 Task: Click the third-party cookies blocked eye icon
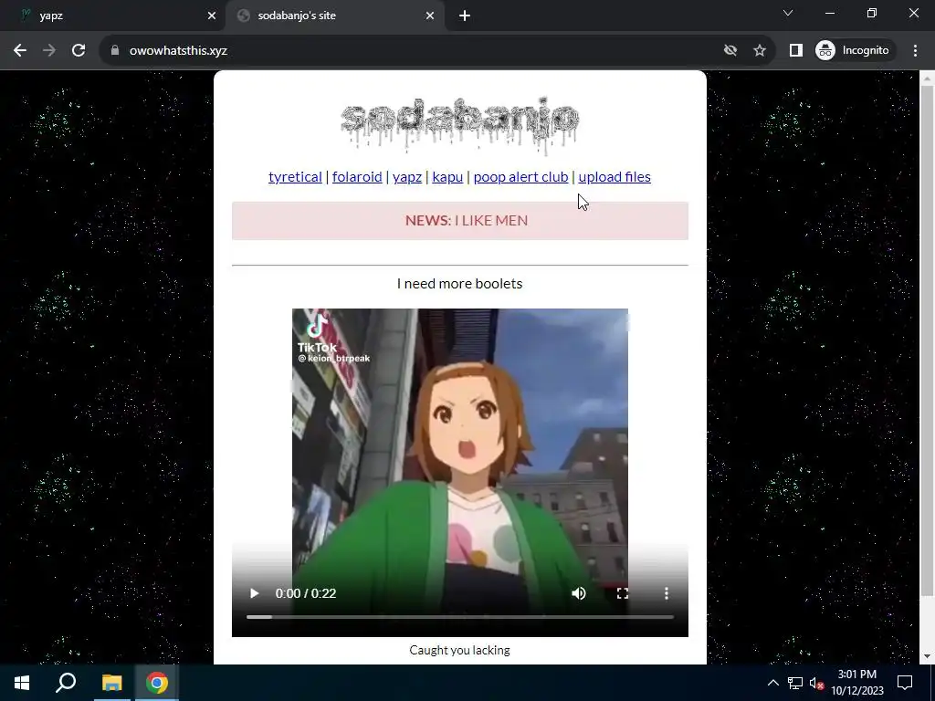tap(730, 51)
